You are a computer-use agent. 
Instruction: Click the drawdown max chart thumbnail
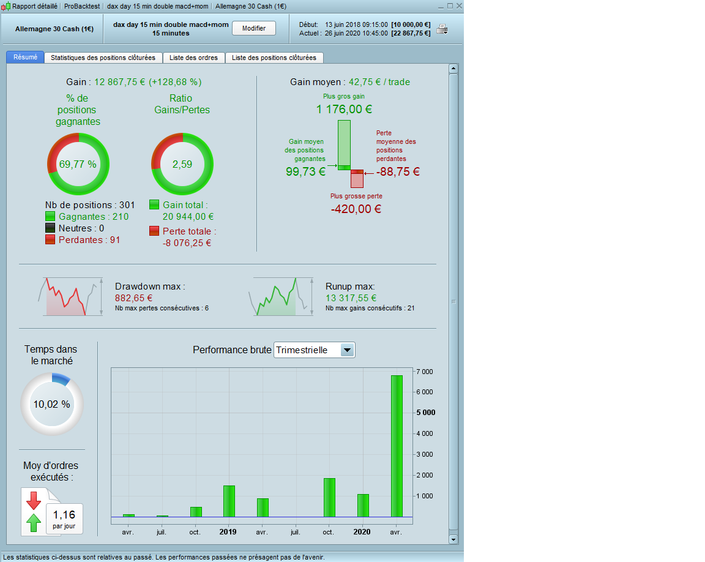(x=70, y=297)
